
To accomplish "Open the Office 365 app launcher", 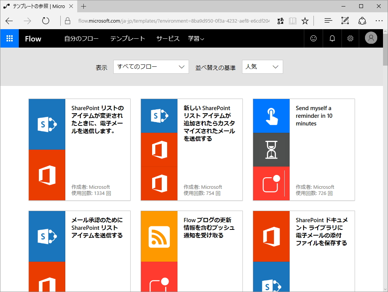I will 9,38.
